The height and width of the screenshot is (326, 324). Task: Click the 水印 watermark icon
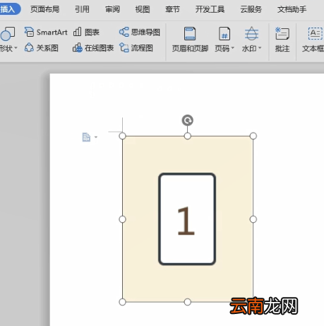(x=251, y=33)
